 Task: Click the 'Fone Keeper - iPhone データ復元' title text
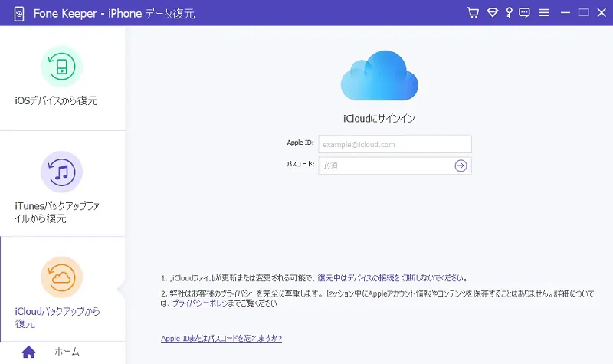[x=114, y=14]
